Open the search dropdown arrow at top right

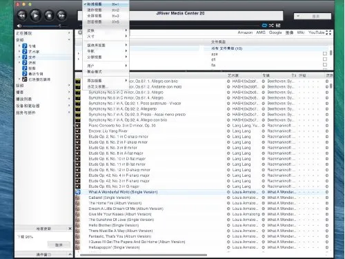click(x=298, y=16)
